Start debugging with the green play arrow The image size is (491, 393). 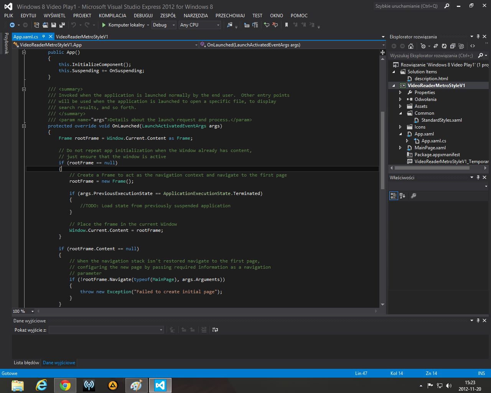pyautogui.click(x=104, y=25)
